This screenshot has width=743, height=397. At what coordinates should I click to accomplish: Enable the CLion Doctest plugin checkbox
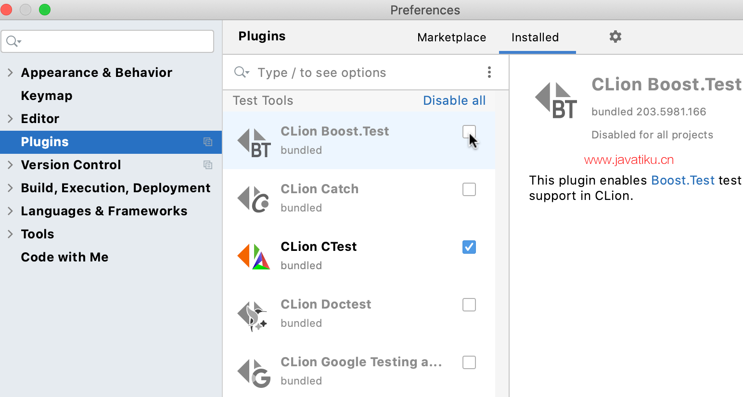tap(469, 305)
